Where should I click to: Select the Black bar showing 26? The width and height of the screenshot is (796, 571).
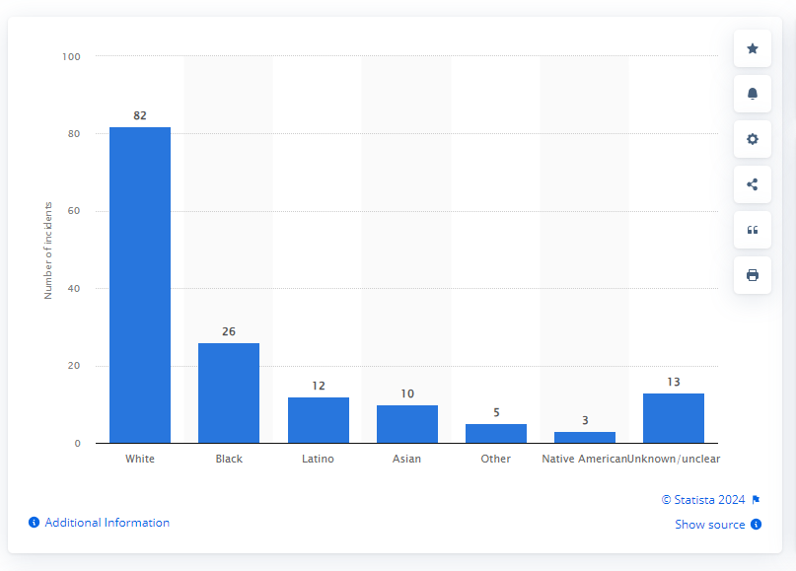229,393
